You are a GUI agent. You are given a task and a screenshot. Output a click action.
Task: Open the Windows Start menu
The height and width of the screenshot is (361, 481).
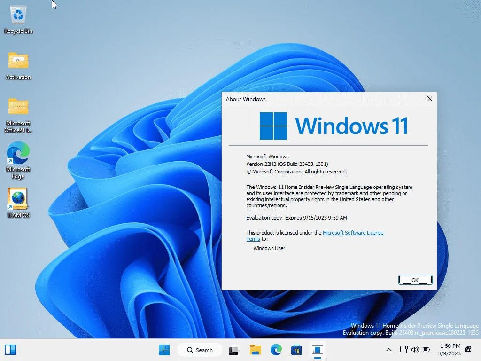164,350
